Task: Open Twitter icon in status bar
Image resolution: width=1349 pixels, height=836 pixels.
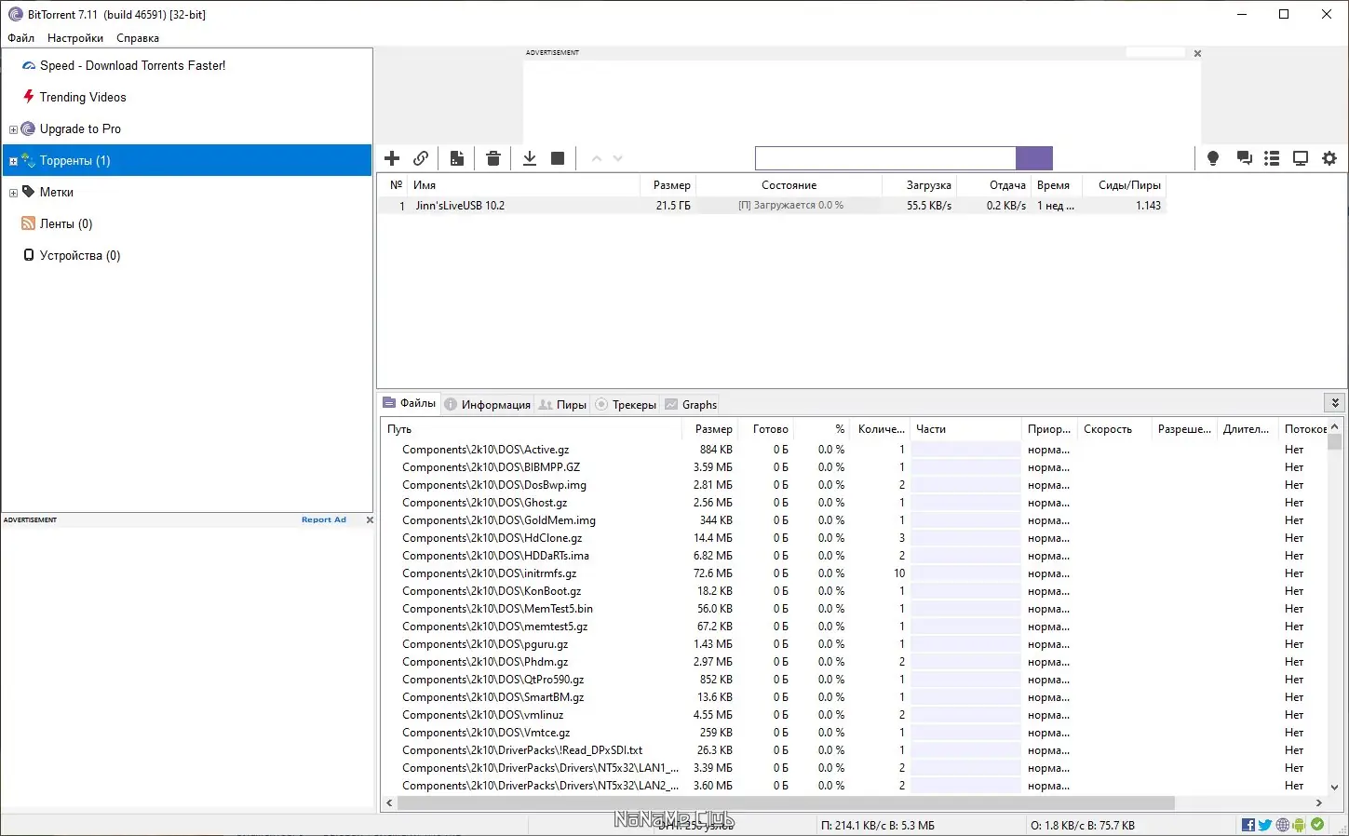Action: click(x=1265, y=825)
